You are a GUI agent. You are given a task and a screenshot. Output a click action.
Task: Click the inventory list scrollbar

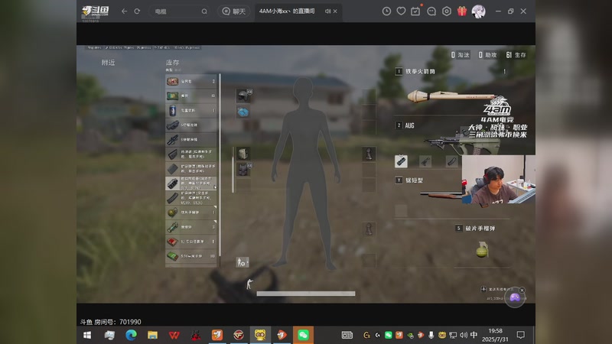[x=220, y=164]
